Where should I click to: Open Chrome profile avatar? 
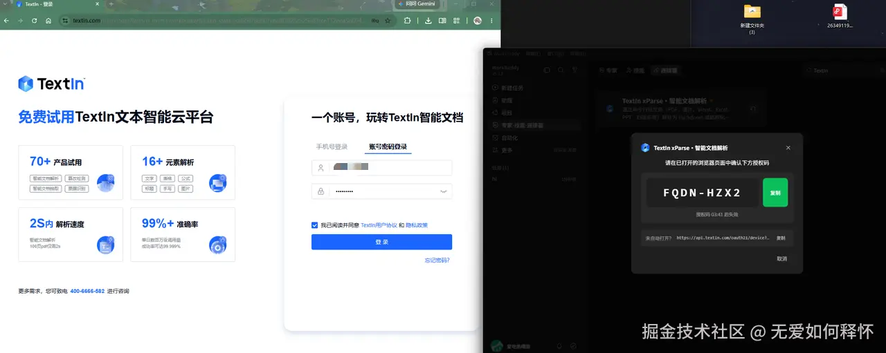pyautogui.click(x=478, y=21)
